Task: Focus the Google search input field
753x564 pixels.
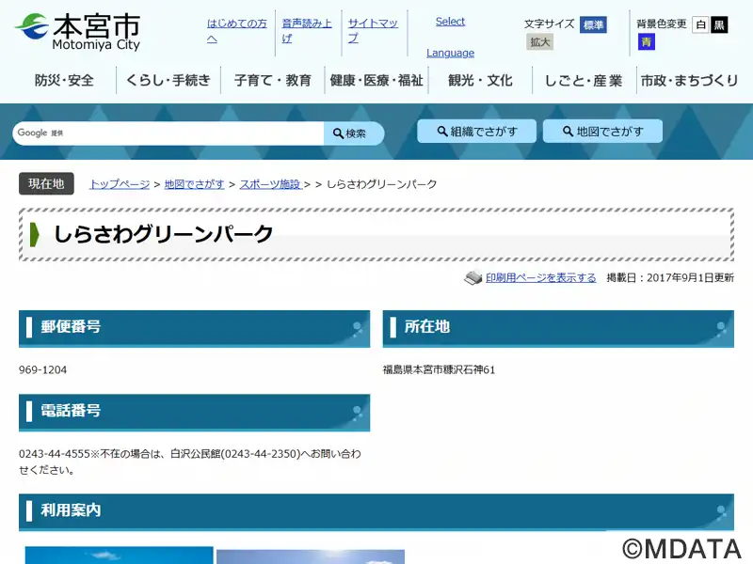Action: pyautogui.click(x=168, y=133)
